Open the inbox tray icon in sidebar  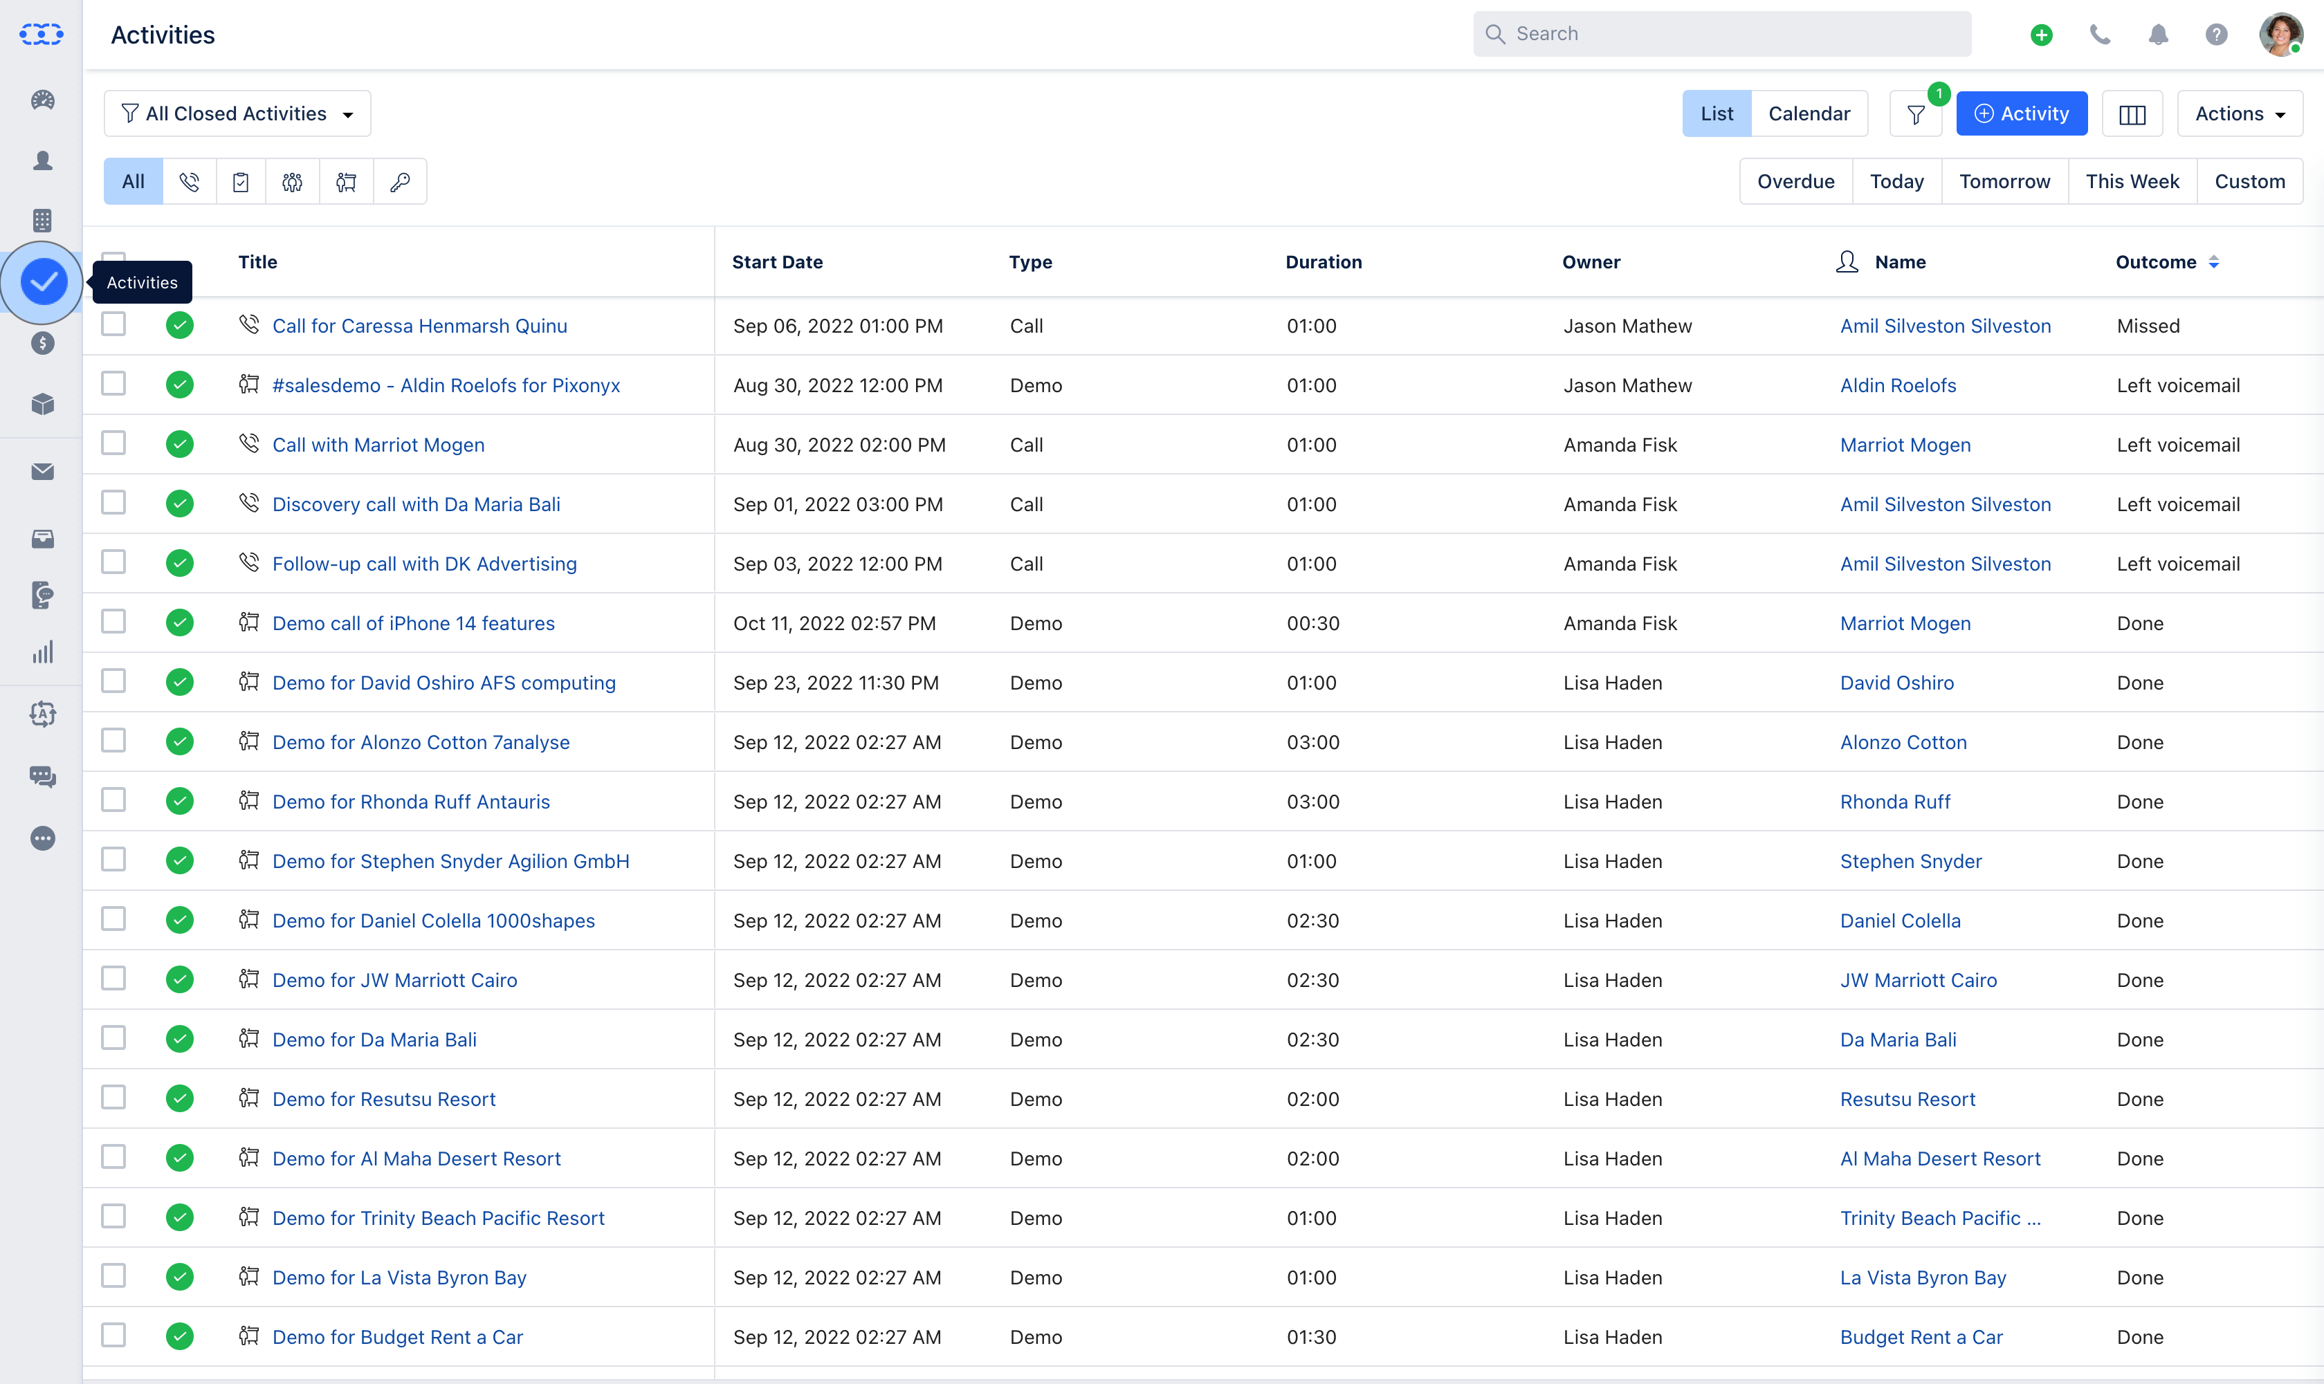(x=43, y=538)
